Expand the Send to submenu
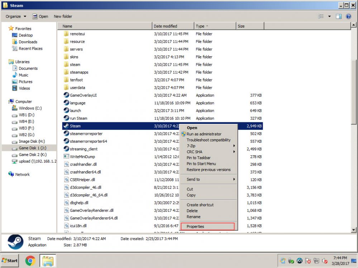Viewport: 358px width, 268px height. pos(209,179)
